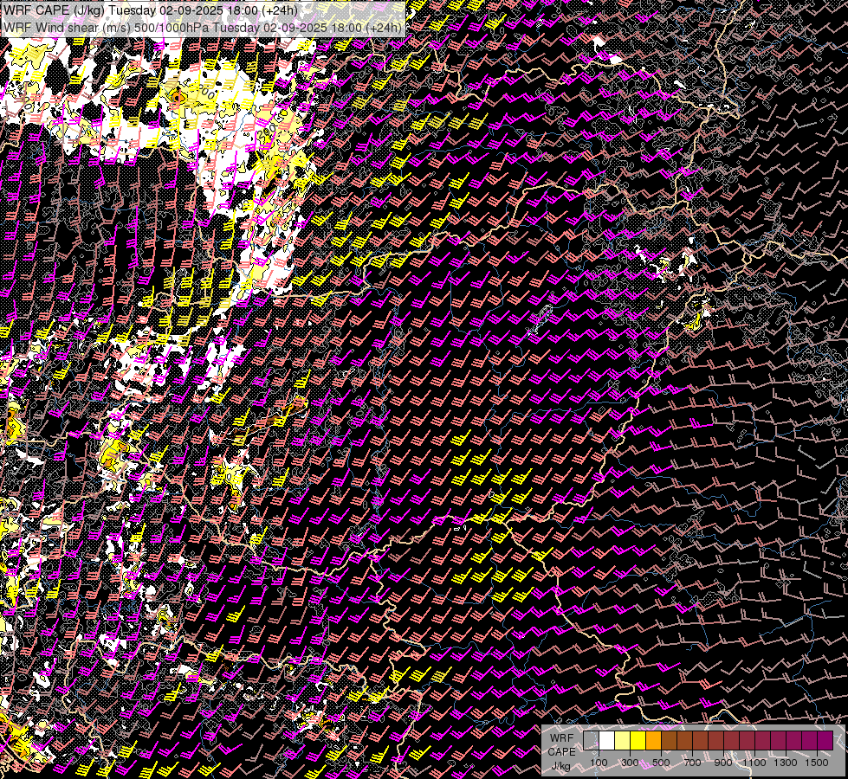Click the legend label "900"
Image resolution: width=848 pixels, height=779 pixels.
coord(723,763)
